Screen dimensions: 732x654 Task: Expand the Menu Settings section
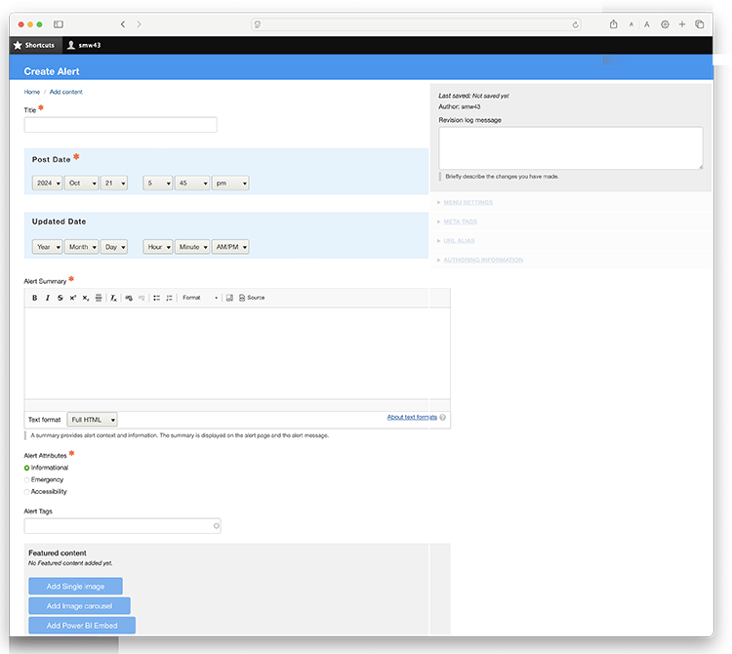click(x=468, y=203)
